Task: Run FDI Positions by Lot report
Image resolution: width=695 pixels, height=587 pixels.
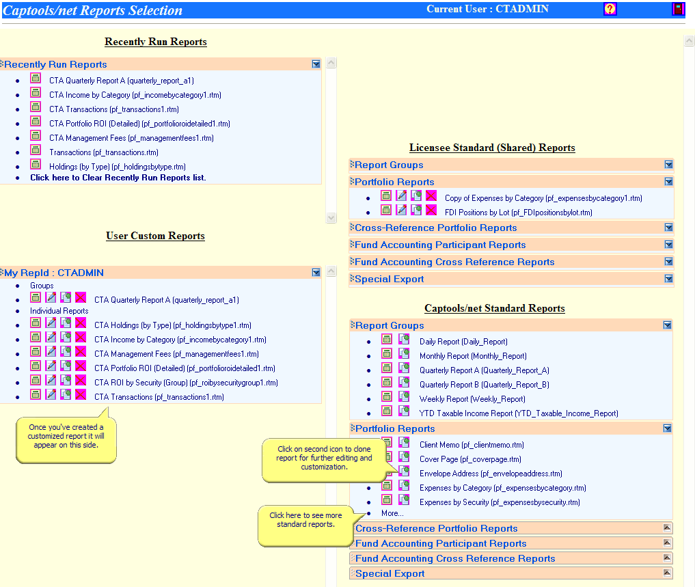Action: (x=386, y=210)
